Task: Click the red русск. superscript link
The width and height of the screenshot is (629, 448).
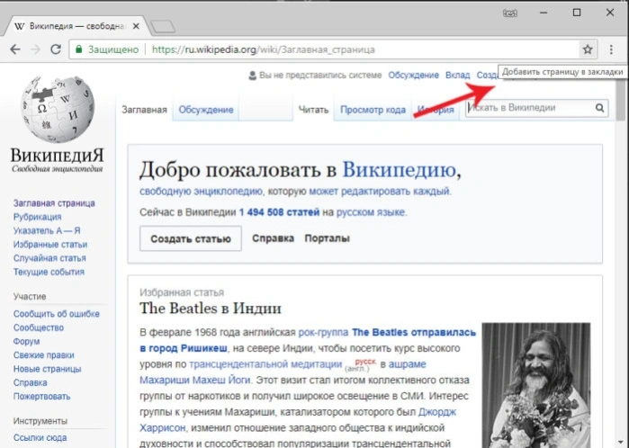Action: [365, 362]
